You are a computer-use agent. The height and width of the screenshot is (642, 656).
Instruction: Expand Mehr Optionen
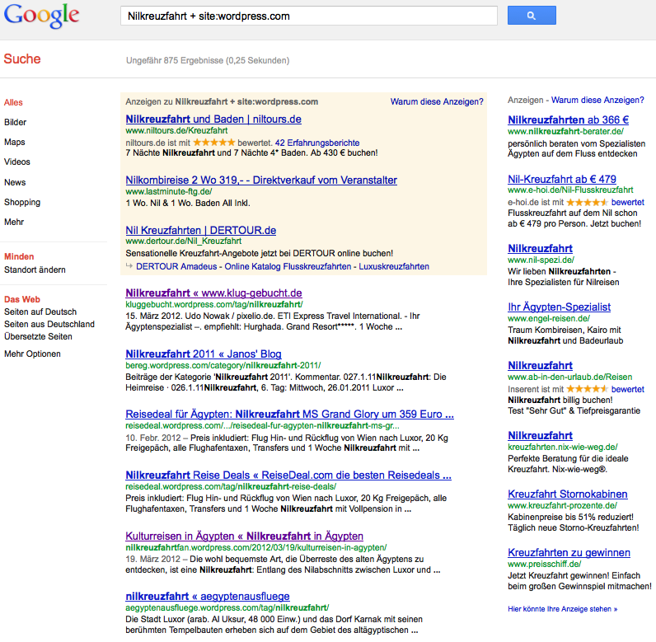[32, 354]
